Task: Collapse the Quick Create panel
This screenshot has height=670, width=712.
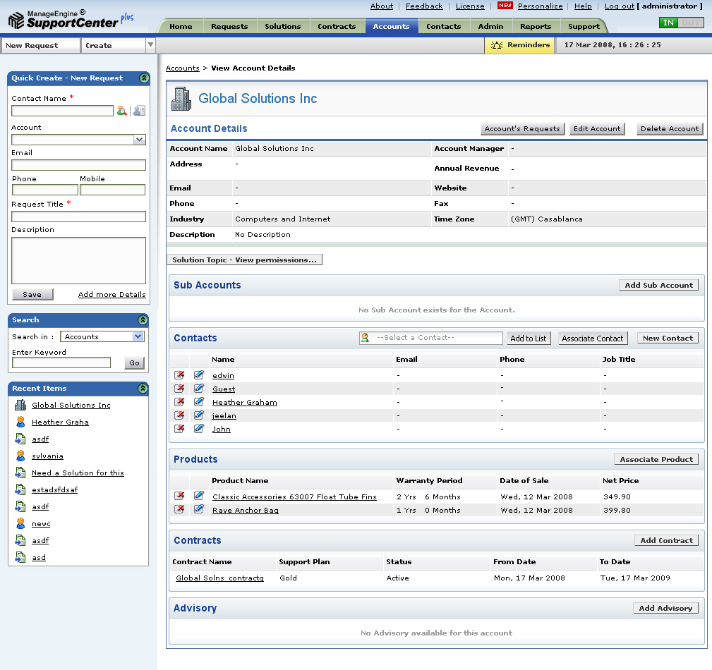Action: point(143,78)
